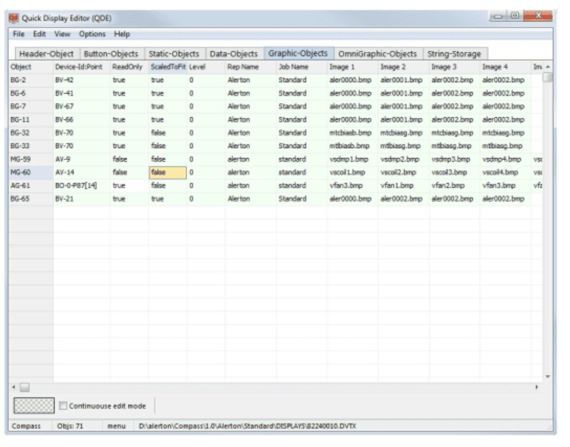
Task: Select the String-Storage tab
Action: (x=454, y=54)
